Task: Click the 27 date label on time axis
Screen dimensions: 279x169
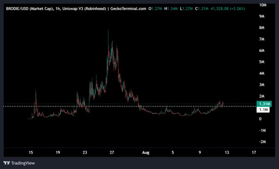Action: 112,153
